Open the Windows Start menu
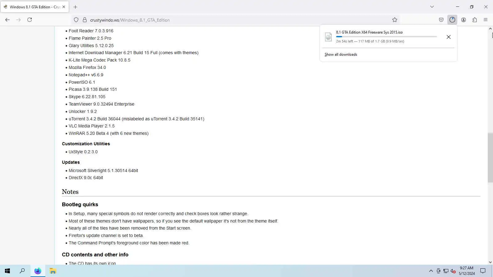493x277 pixels. coord(7,271)
